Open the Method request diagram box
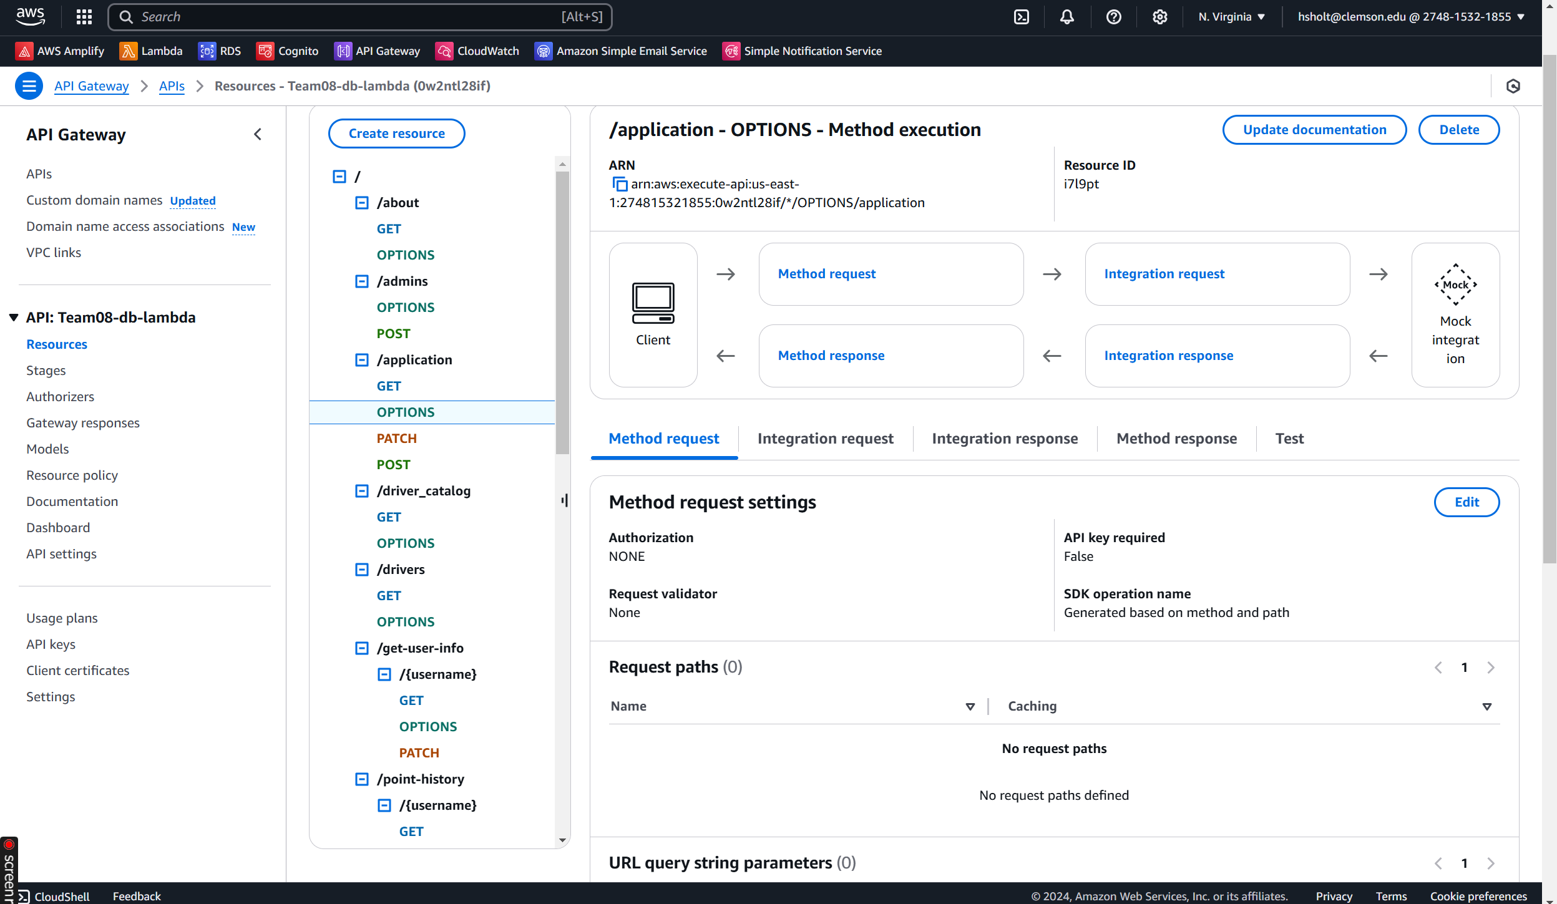This screenshot has height=904, width=1557. click(891, 274)
